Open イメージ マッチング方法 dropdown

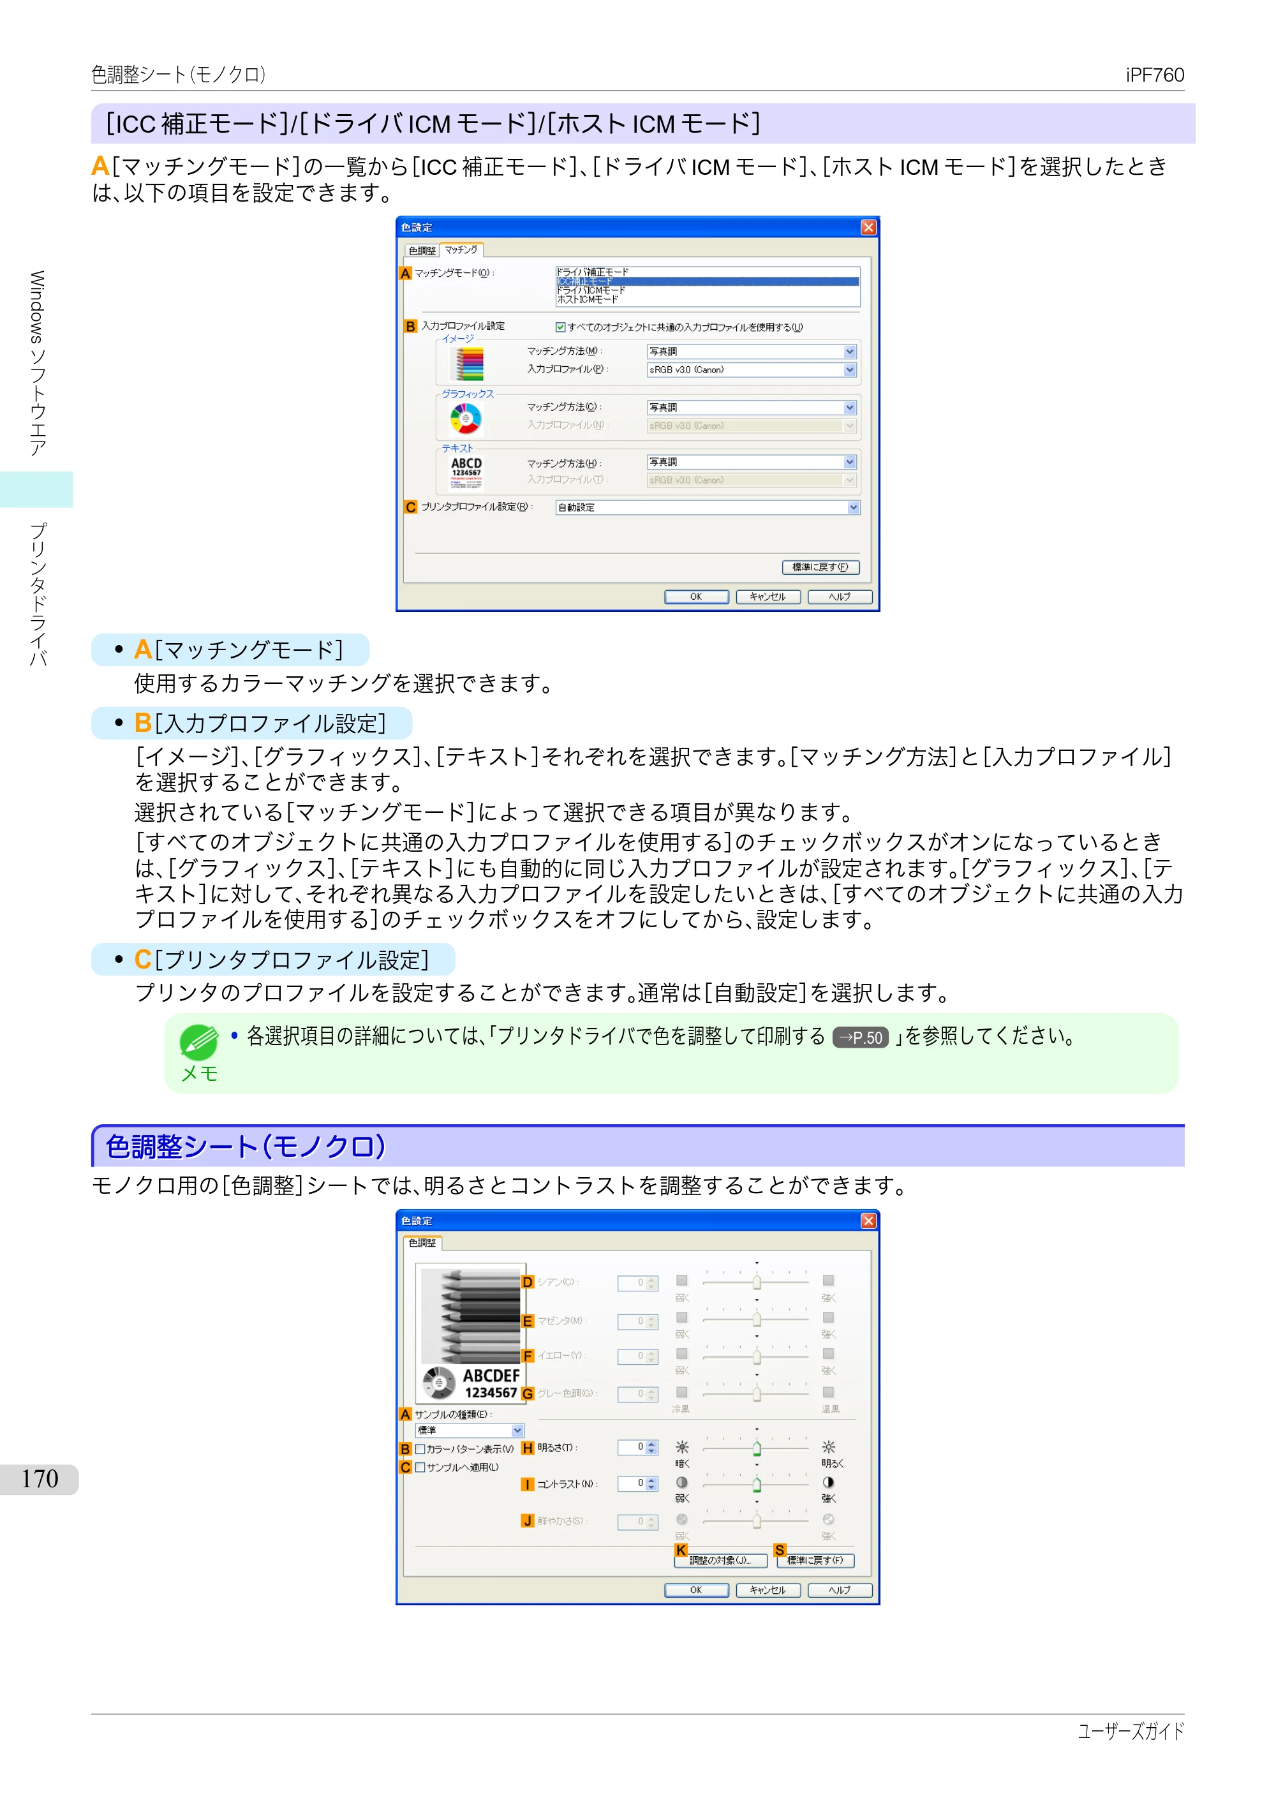point(752,352)
